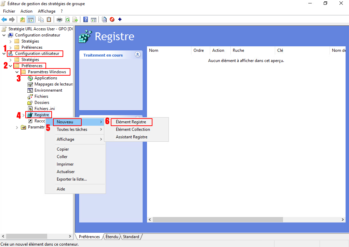The image size is (349, 247).
Task: Switch to the Étendu tab
Action: 112,237
